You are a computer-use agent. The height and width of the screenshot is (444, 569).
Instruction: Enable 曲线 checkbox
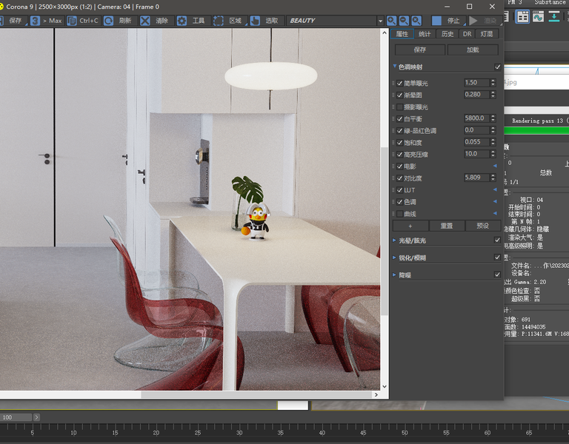click(x=400, y=214)
